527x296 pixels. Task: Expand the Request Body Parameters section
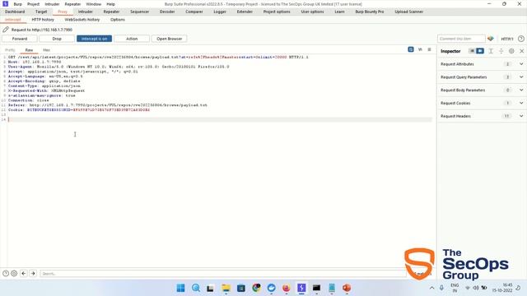482,90
